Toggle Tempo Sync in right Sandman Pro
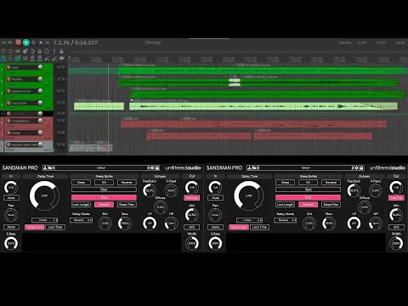 coord(239,227)
